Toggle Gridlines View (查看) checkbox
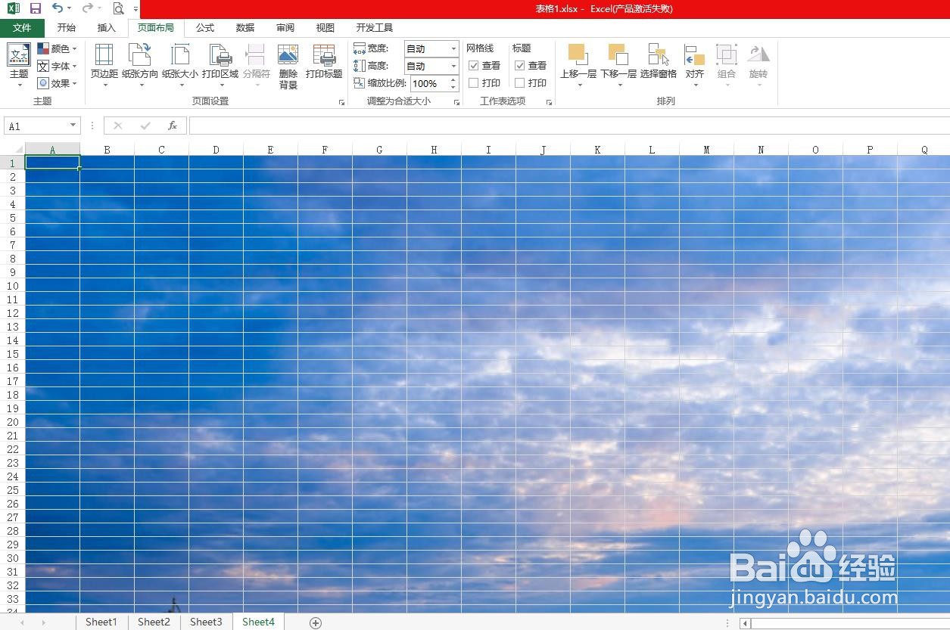 click(x=474, y=66)
